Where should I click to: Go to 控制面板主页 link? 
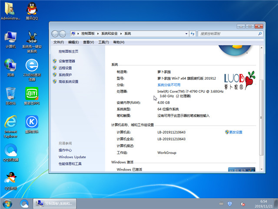(x=69, y=51)
